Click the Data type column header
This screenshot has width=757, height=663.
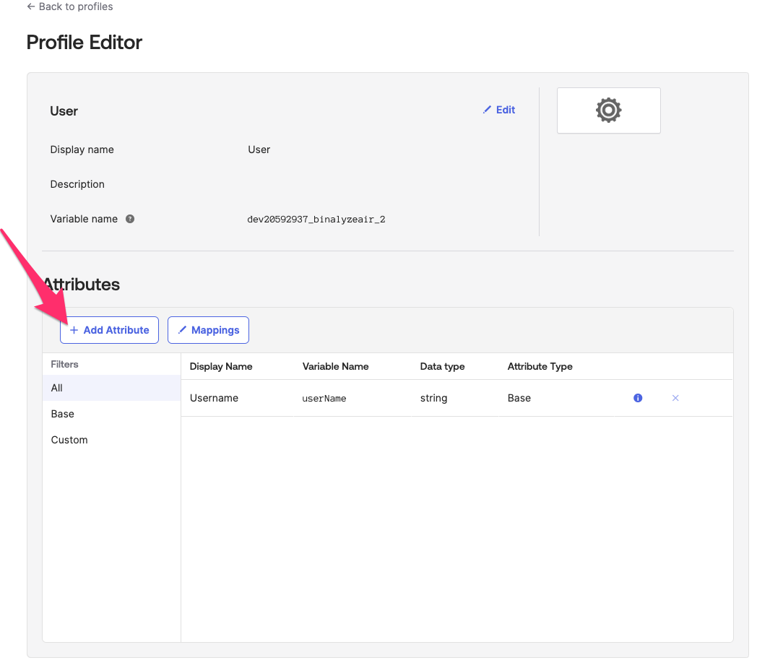click(x=442, y=366)
